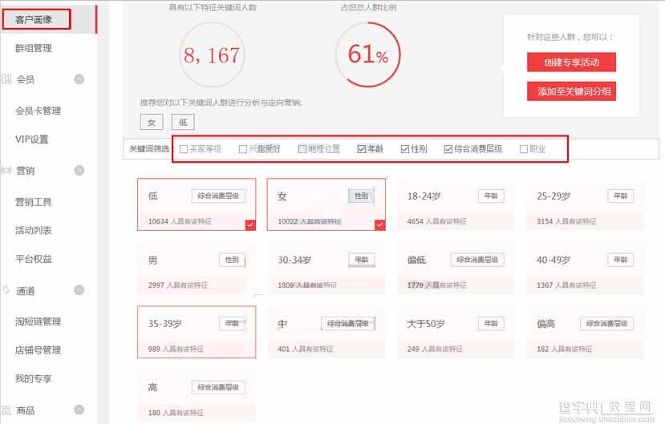Click the 商品 section icon
This screenshot has height=424, width=665.
6,410
